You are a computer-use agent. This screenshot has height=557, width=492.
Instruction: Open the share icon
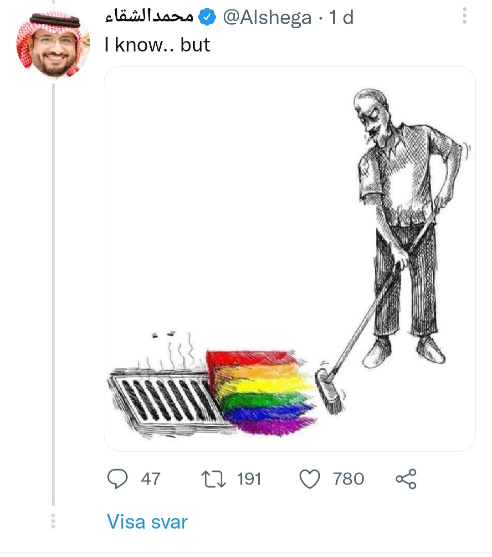point(406,479)
